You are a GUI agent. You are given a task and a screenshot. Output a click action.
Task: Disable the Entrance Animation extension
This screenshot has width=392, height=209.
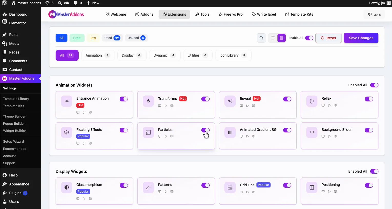tap(124, 99)
